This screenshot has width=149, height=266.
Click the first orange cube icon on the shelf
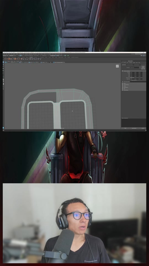[9, 59]
